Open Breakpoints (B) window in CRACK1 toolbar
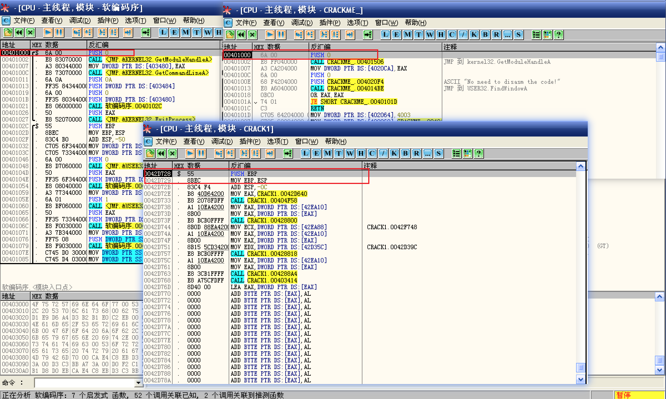 click(x=405, y=153)
